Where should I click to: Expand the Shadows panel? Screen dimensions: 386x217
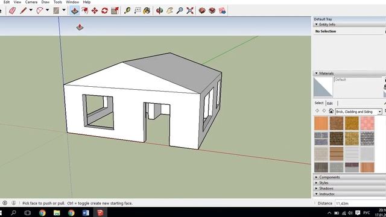tap(316, 189)
